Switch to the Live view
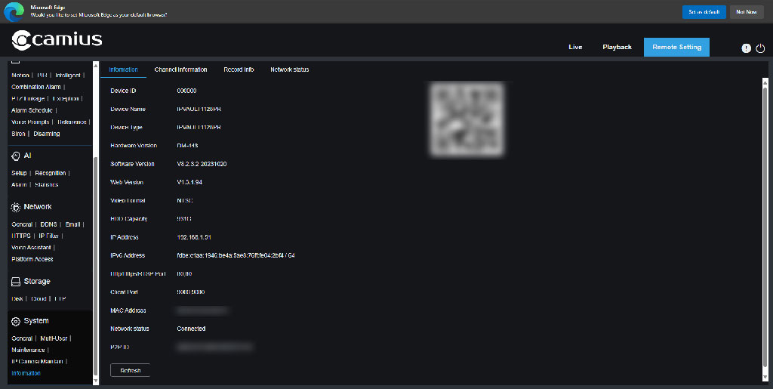Image resolution: width=773 pixels, height=389 pixels. click(575, 48)
